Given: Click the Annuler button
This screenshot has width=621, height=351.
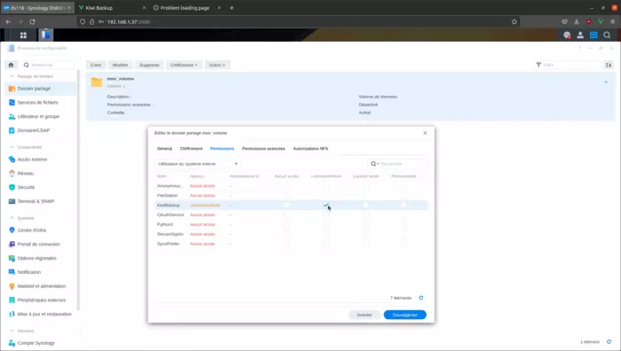Looking at the screenshot, I should (365, 315).
